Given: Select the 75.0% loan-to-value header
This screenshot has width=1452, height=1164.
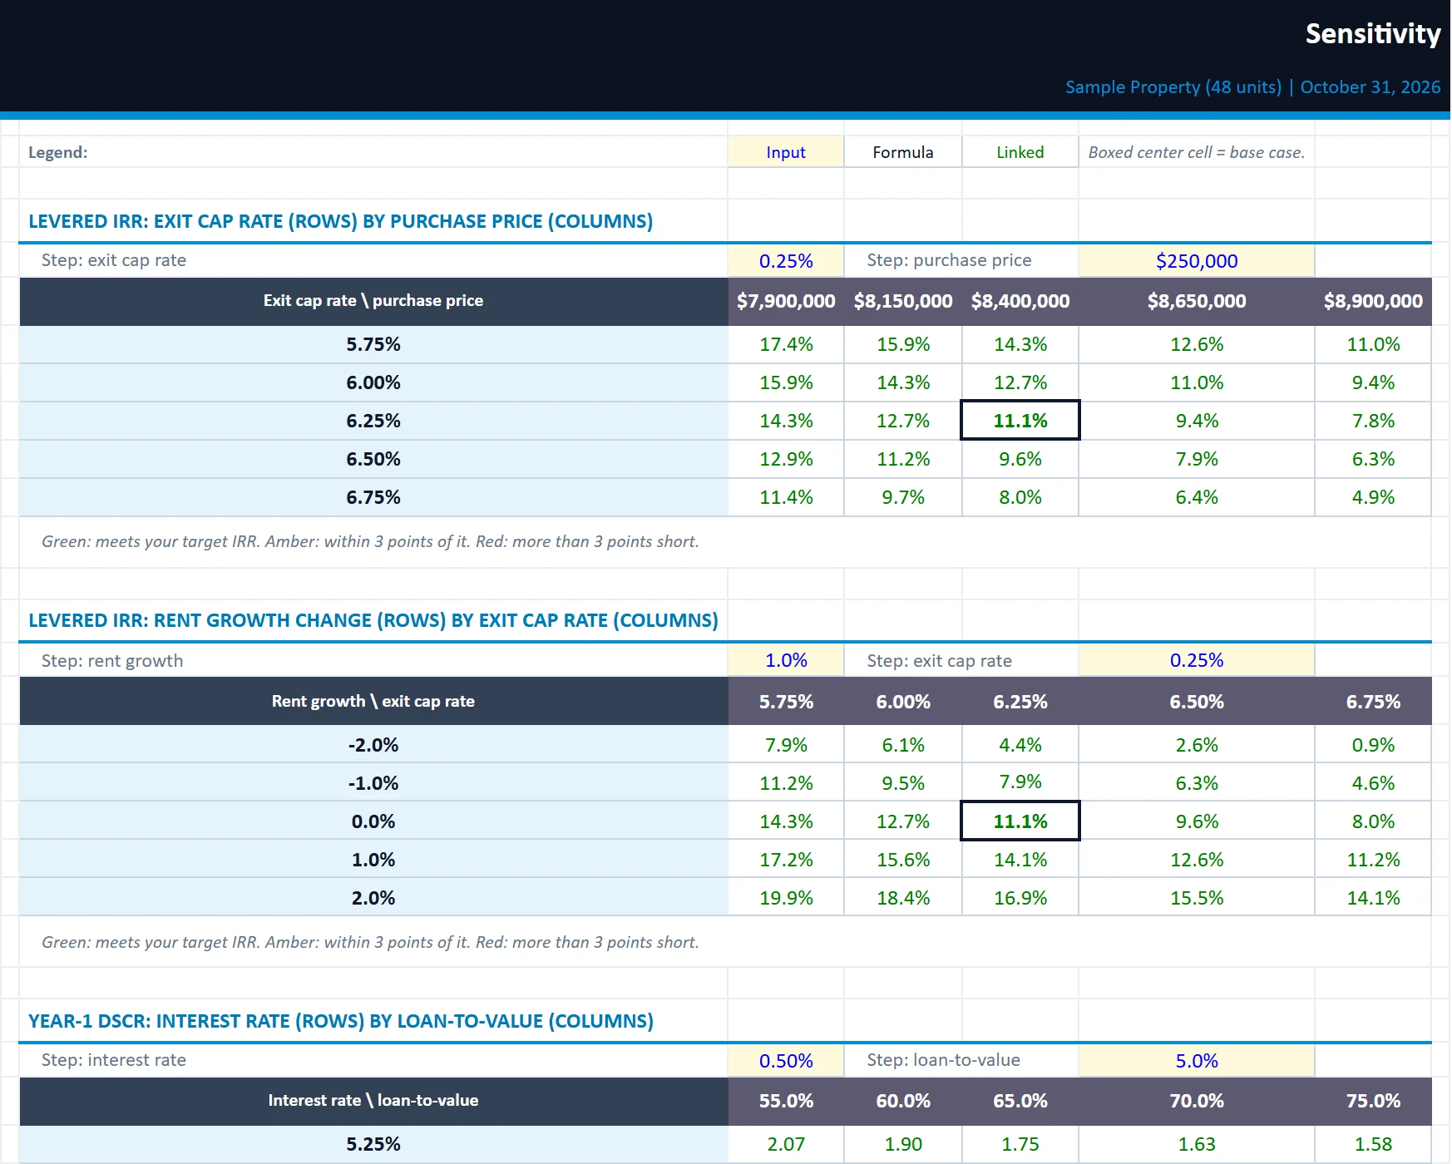Looking at the screenshot, I should pyautogui.click(x=1373, y=1101).
